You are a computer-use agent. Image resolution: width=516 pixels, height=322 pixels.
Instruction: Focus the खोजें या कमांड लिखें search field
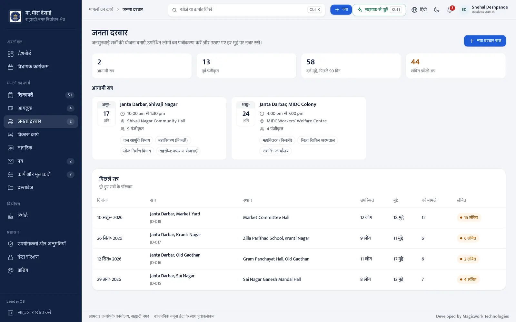tap(246, 10)
